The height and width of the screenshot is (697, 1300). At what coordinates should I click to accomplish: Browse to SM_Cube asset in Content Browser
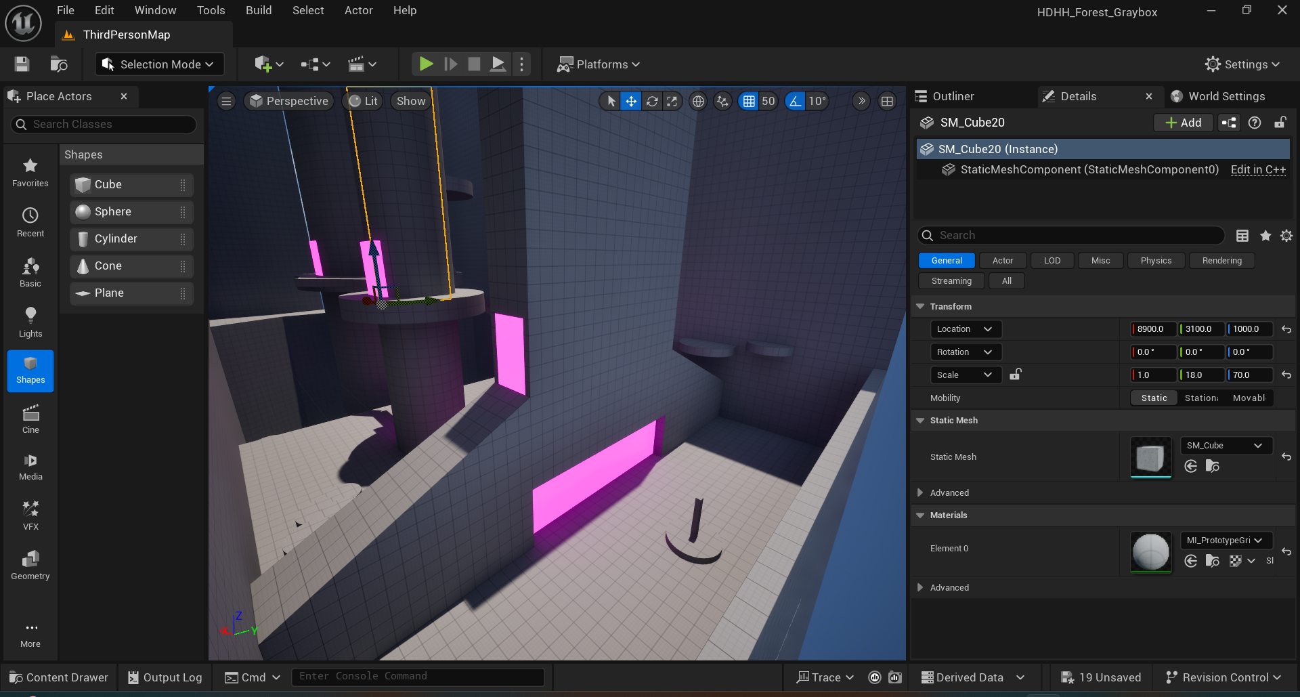(x=1212, y=466)
